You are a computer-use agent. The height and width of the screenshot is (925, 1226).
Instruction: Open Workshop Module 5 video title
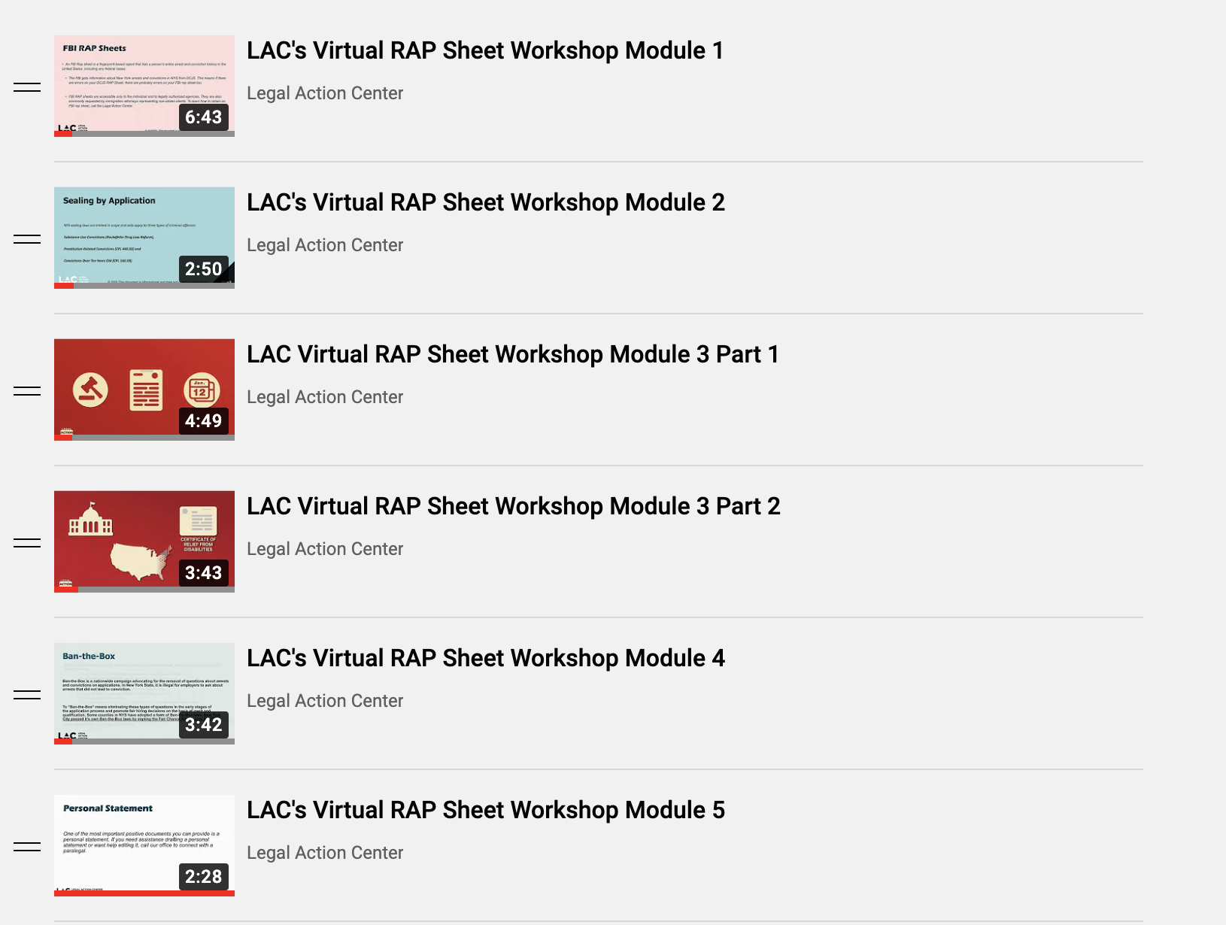[485, 810]
